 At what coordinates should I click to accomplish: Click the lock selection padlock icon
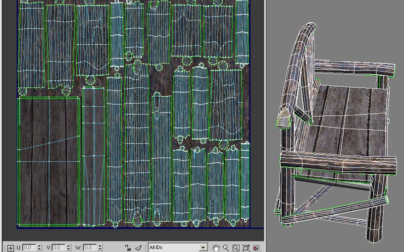(x=128, y=248)
